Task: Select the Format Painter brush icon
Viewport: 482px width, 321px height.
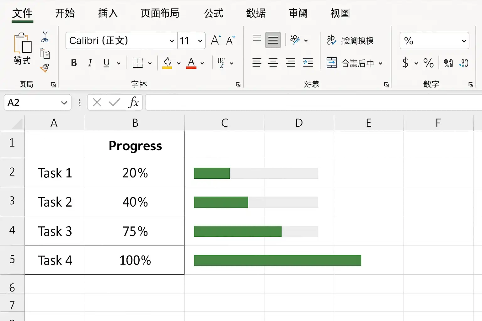Action: (45, 68)
